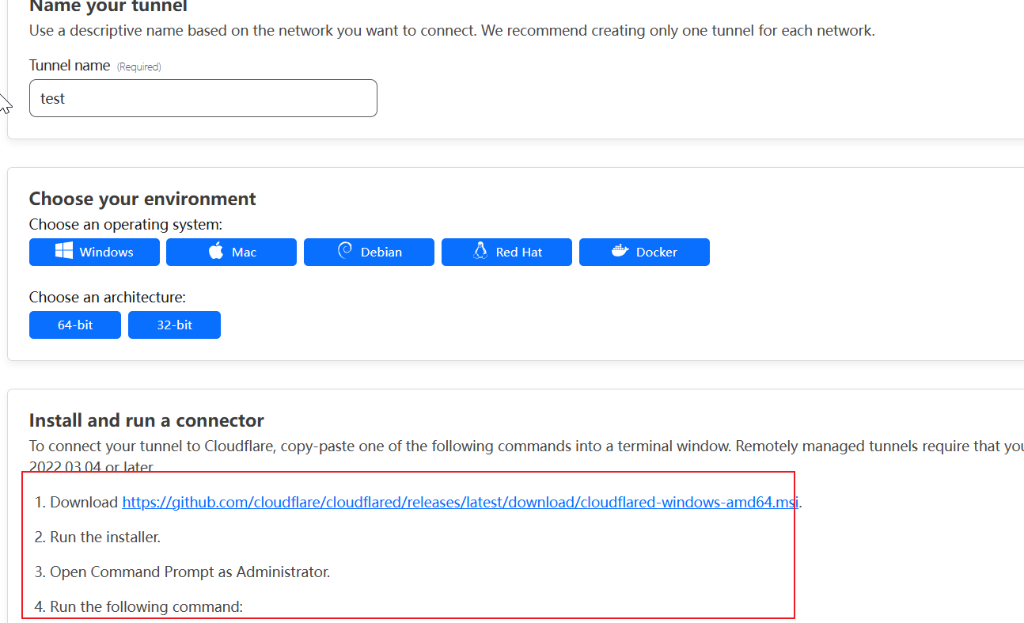The image size is (1024, 623).
Task: Click the "Name your tunnel" heading
Action: (x=108, y=7)
